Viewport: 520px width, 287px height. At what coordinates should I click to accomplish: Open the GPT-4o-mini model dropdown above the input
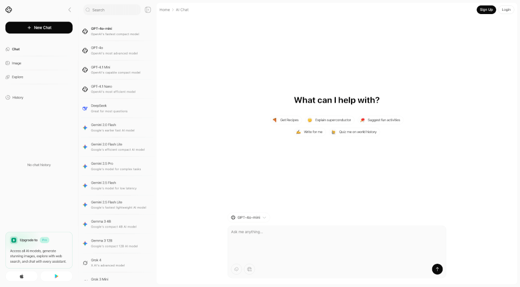[249, 217]
